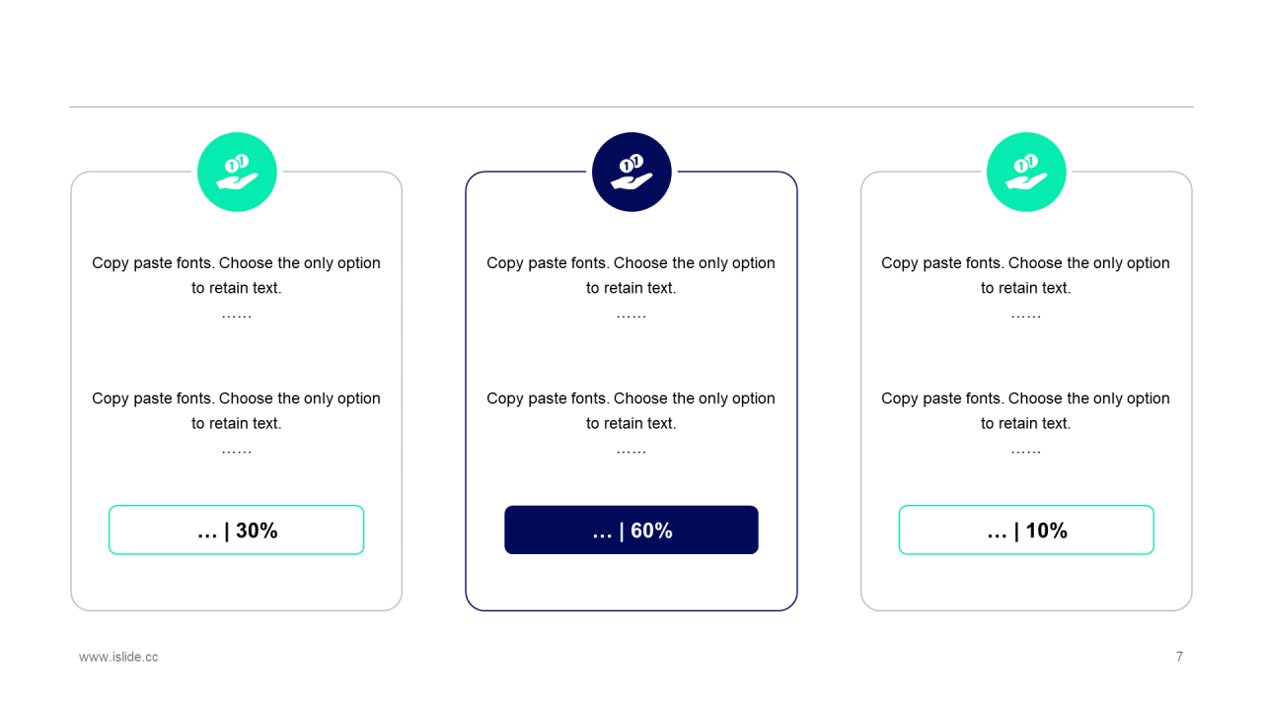Select upper text paragraph in the left card
The height and width of the screenshot is (710, 1263).
point(237,275)
